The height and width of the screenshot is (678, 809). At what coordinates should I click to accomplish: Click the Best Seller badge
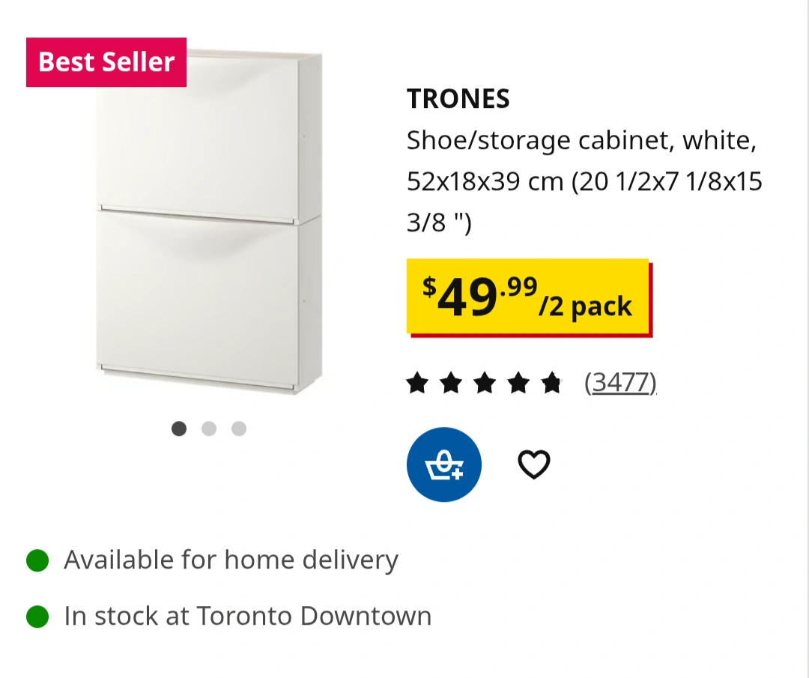point(106,62)
